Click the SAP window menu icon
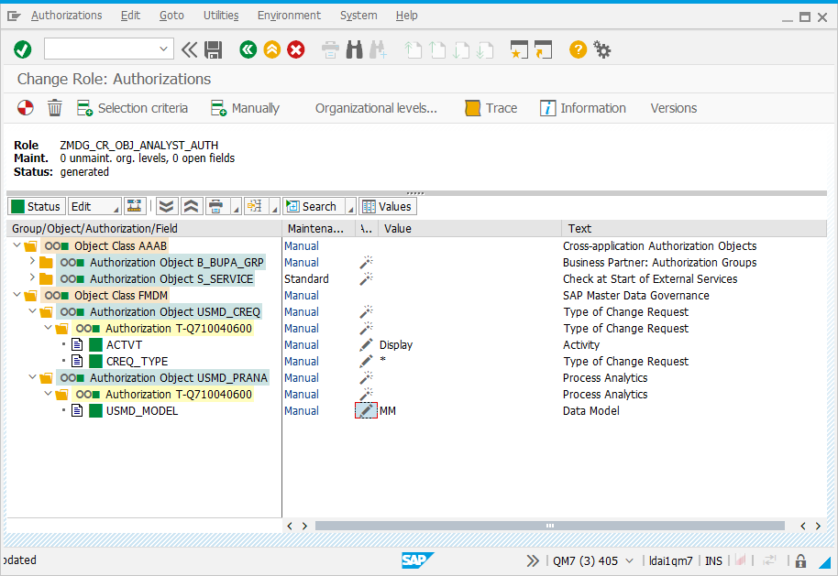Viewport: 838px width, 576px height. click(14, 16)
